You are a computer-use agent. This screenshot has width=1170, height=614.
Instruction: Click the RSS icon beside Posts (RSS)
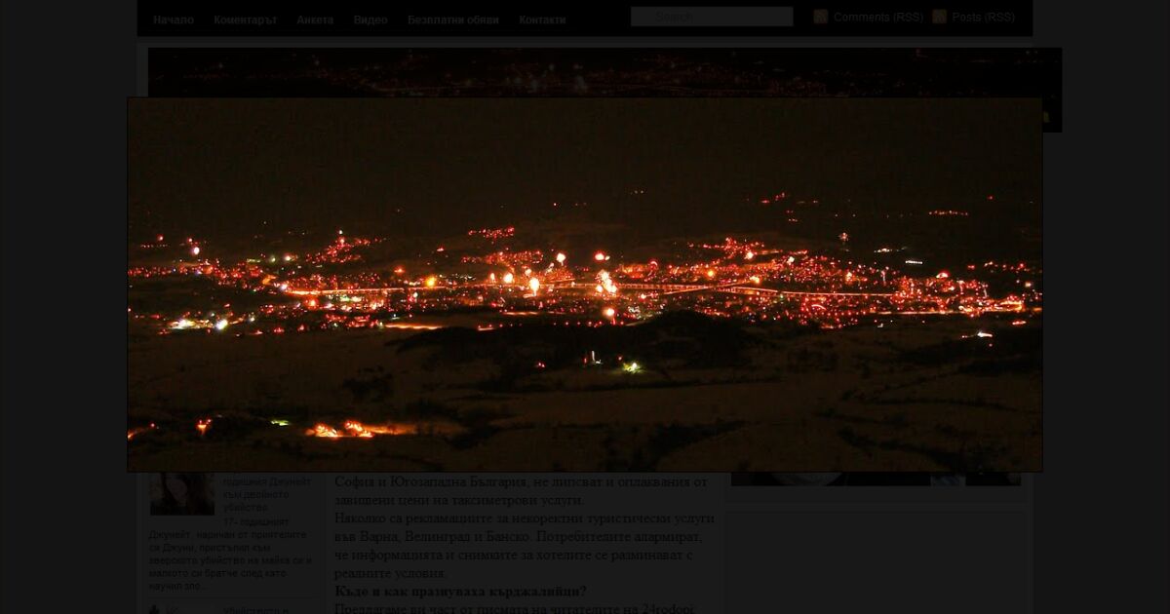(x=939, y=17)
